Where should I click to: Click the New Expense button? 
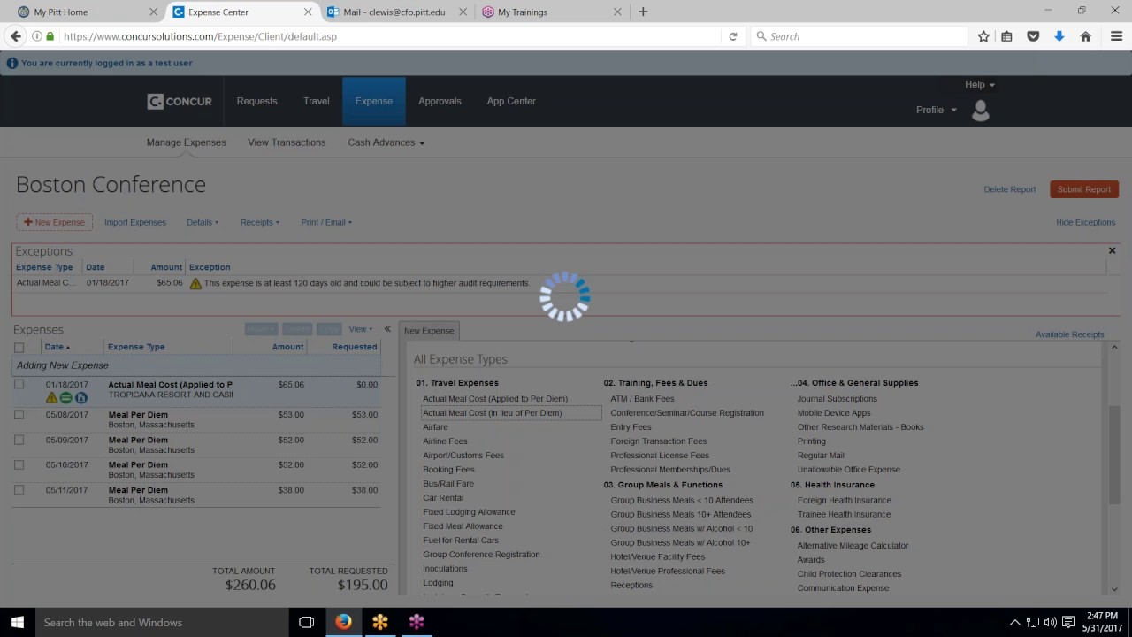54,222
